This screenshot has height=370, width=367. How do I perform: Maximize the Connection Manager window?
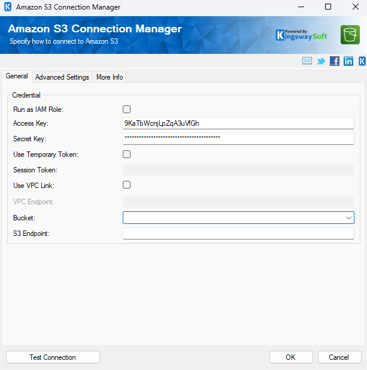pos(328,7)
